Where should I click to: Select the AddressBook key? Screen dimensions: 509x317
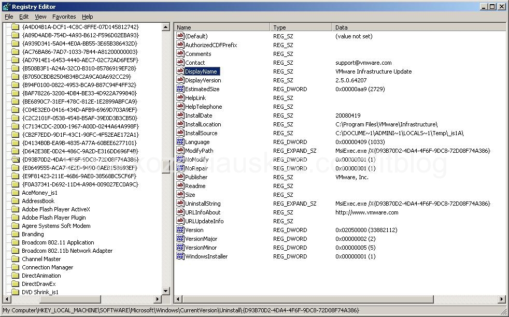pyautogui.click(x=38, y=201)
